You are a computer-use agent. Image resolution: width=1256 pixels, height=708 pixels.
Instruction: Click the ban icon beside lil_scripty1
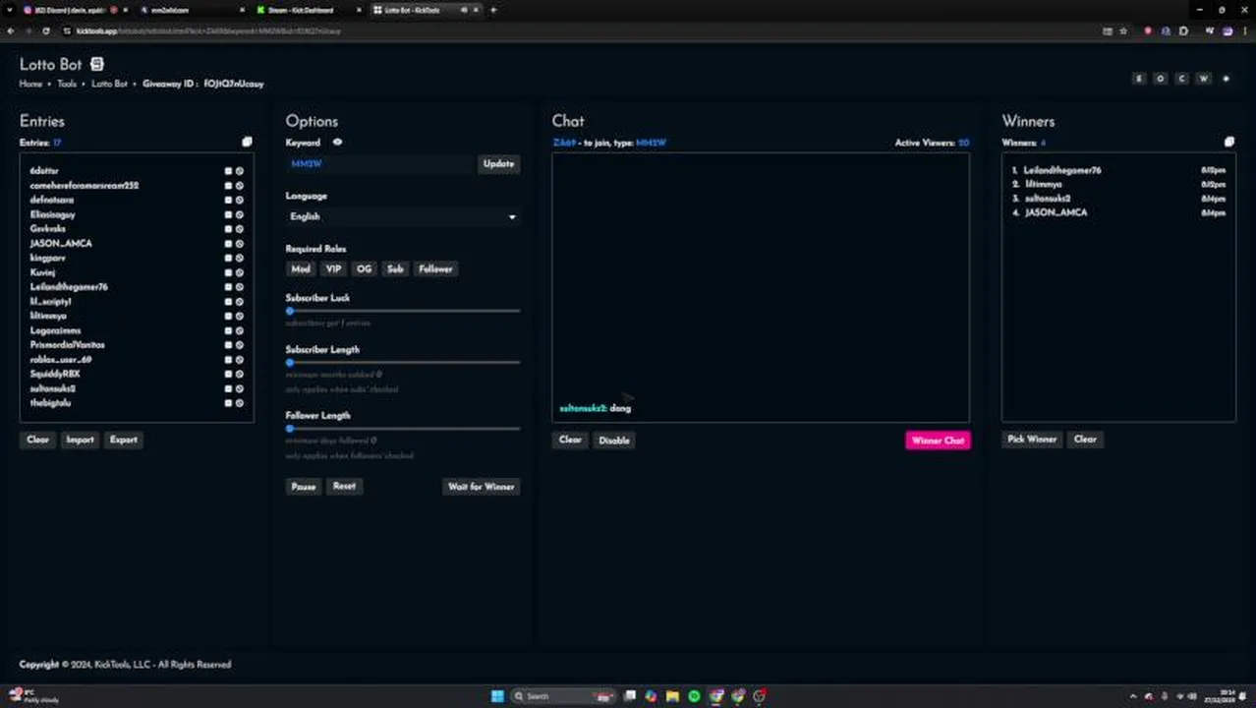pos(239,302)
